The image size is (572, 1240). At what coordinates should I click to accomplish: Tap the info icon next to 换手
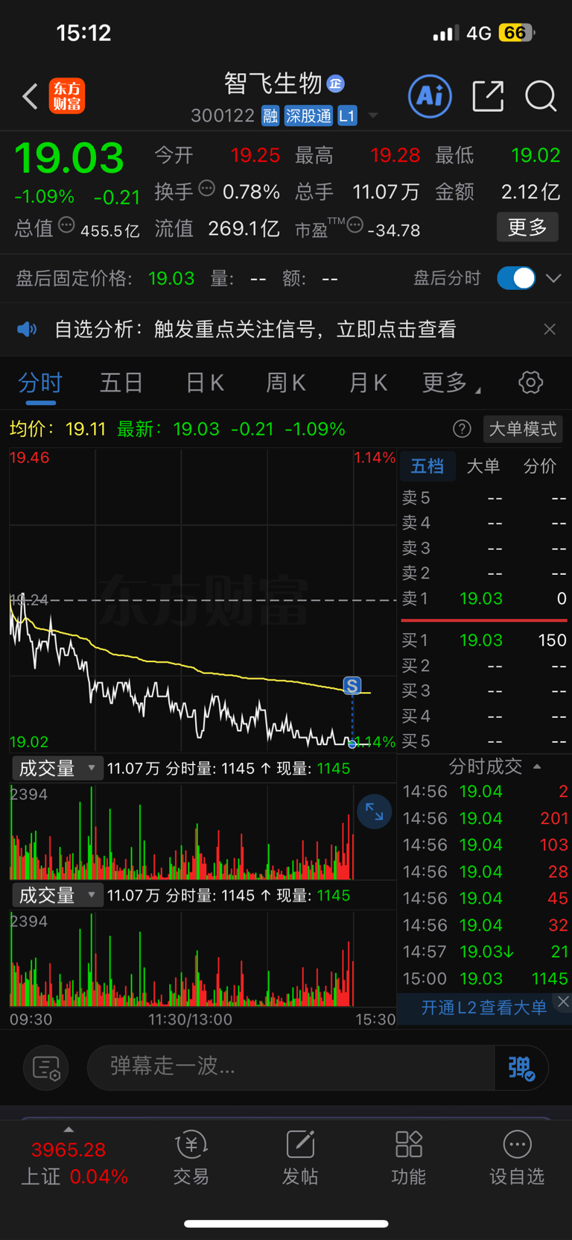[207, 189]
